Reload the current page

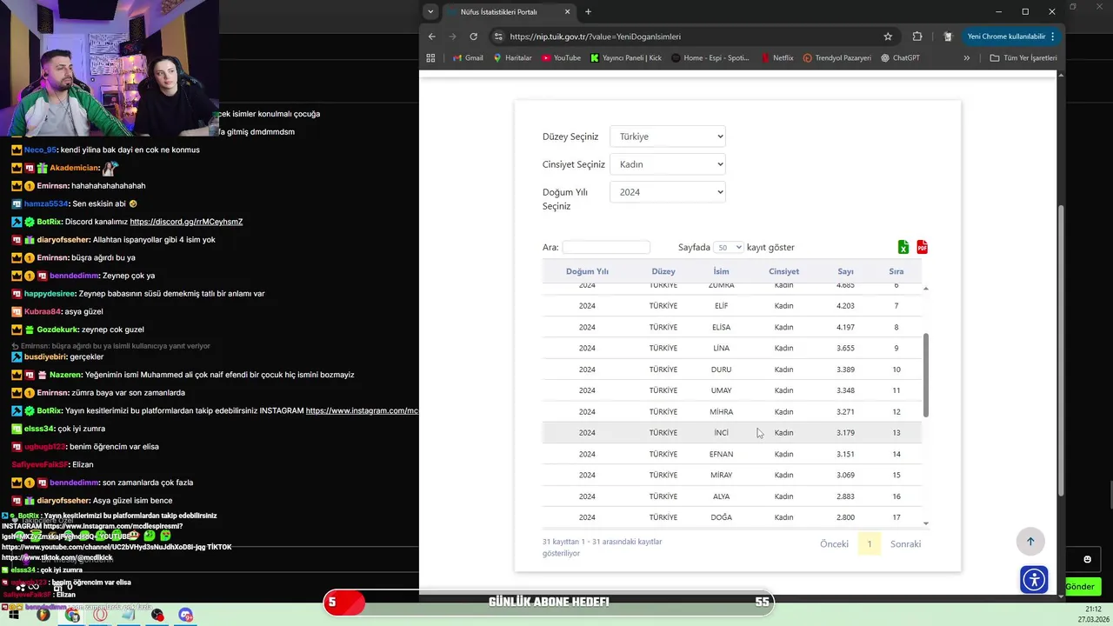pos(473,37)
